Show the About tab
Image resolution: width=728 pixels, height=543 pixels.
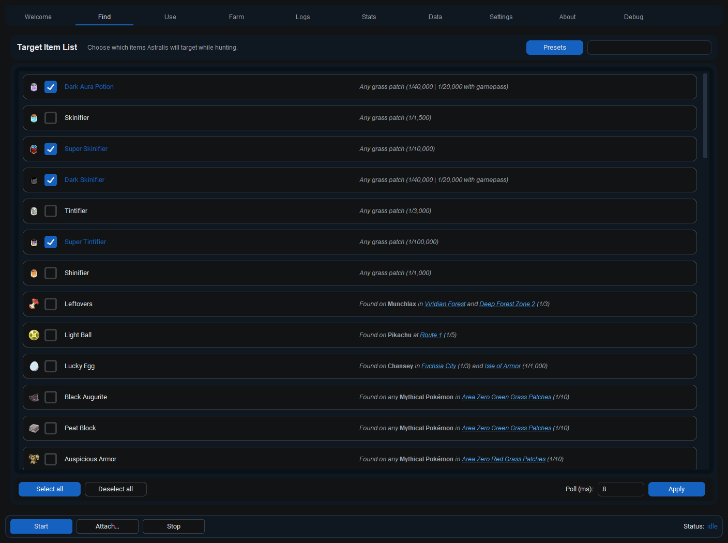pos(568,17)
